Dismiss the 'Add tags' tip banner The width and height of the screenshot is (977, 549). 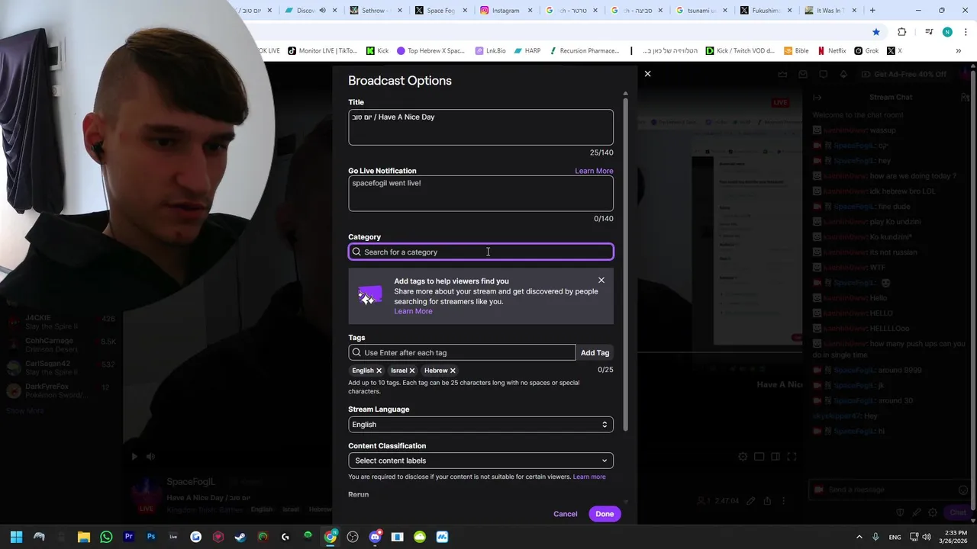coord(601,281)
